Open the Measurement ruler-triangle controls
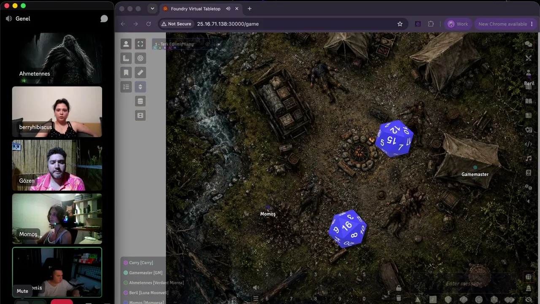The image size is (540, 304). coord(126,58)
